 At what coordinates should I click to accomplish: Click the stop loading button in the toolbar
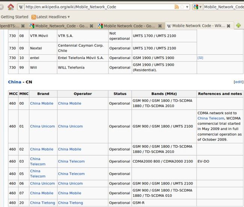coord(1,7)
